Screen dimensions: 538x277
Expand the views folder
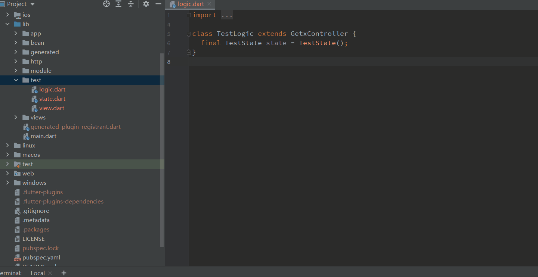[x=16, y=117]
